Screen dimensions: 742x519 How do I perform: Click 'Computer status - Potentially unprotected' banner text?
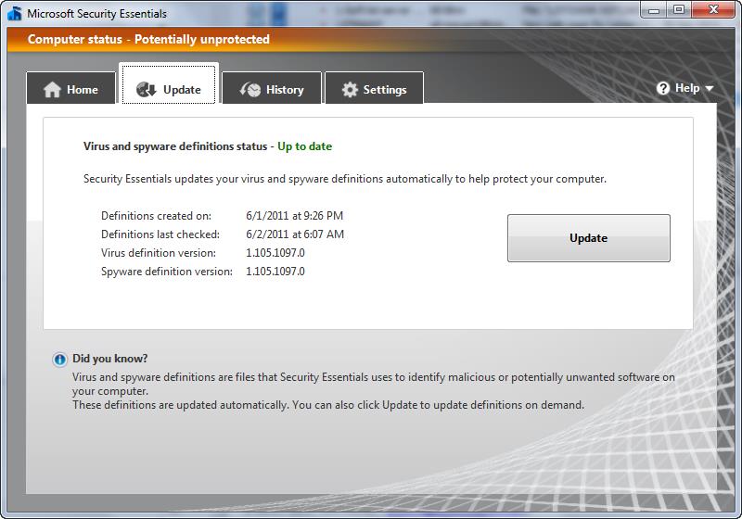[148, 39]
